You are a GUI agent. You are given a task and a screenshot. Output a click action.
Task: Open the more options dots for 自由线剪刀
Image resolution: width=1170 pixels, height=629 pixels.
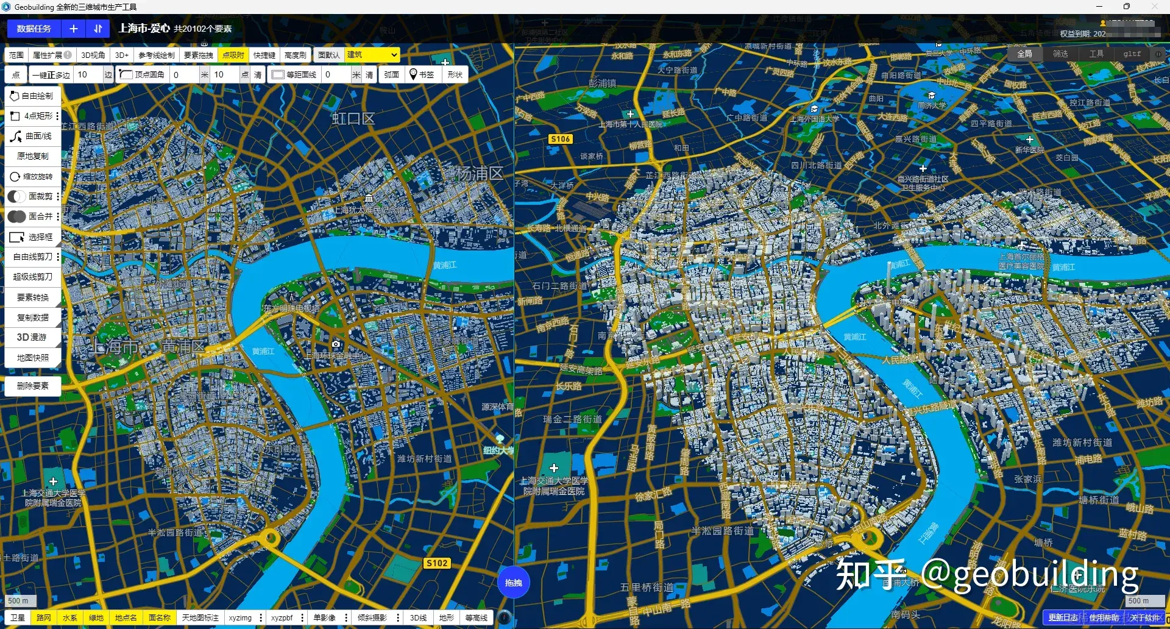click(58, 257)
